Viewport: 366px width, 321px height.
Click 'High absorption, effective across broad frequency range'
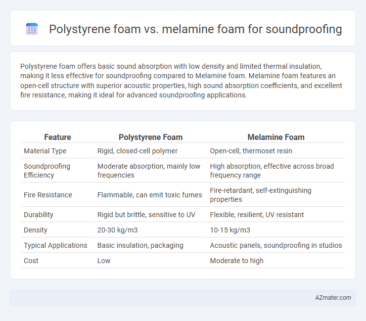click(x=272, y=171)
